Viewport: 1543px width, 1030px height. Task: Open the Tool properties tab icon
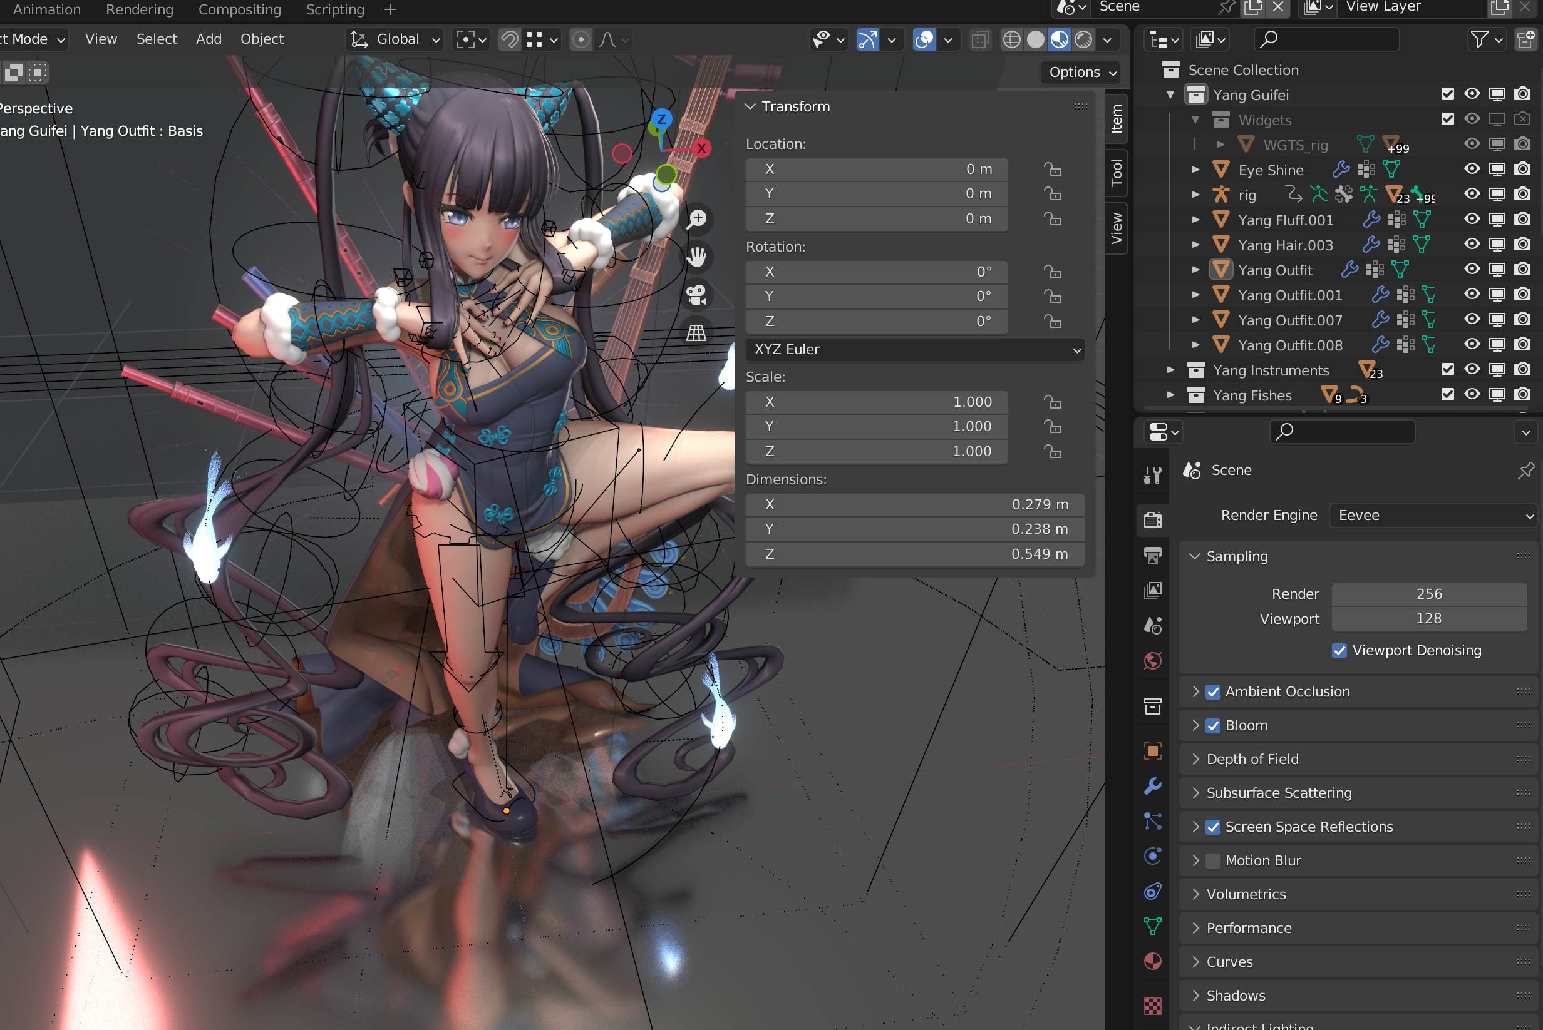click(x=1152, y=475)
